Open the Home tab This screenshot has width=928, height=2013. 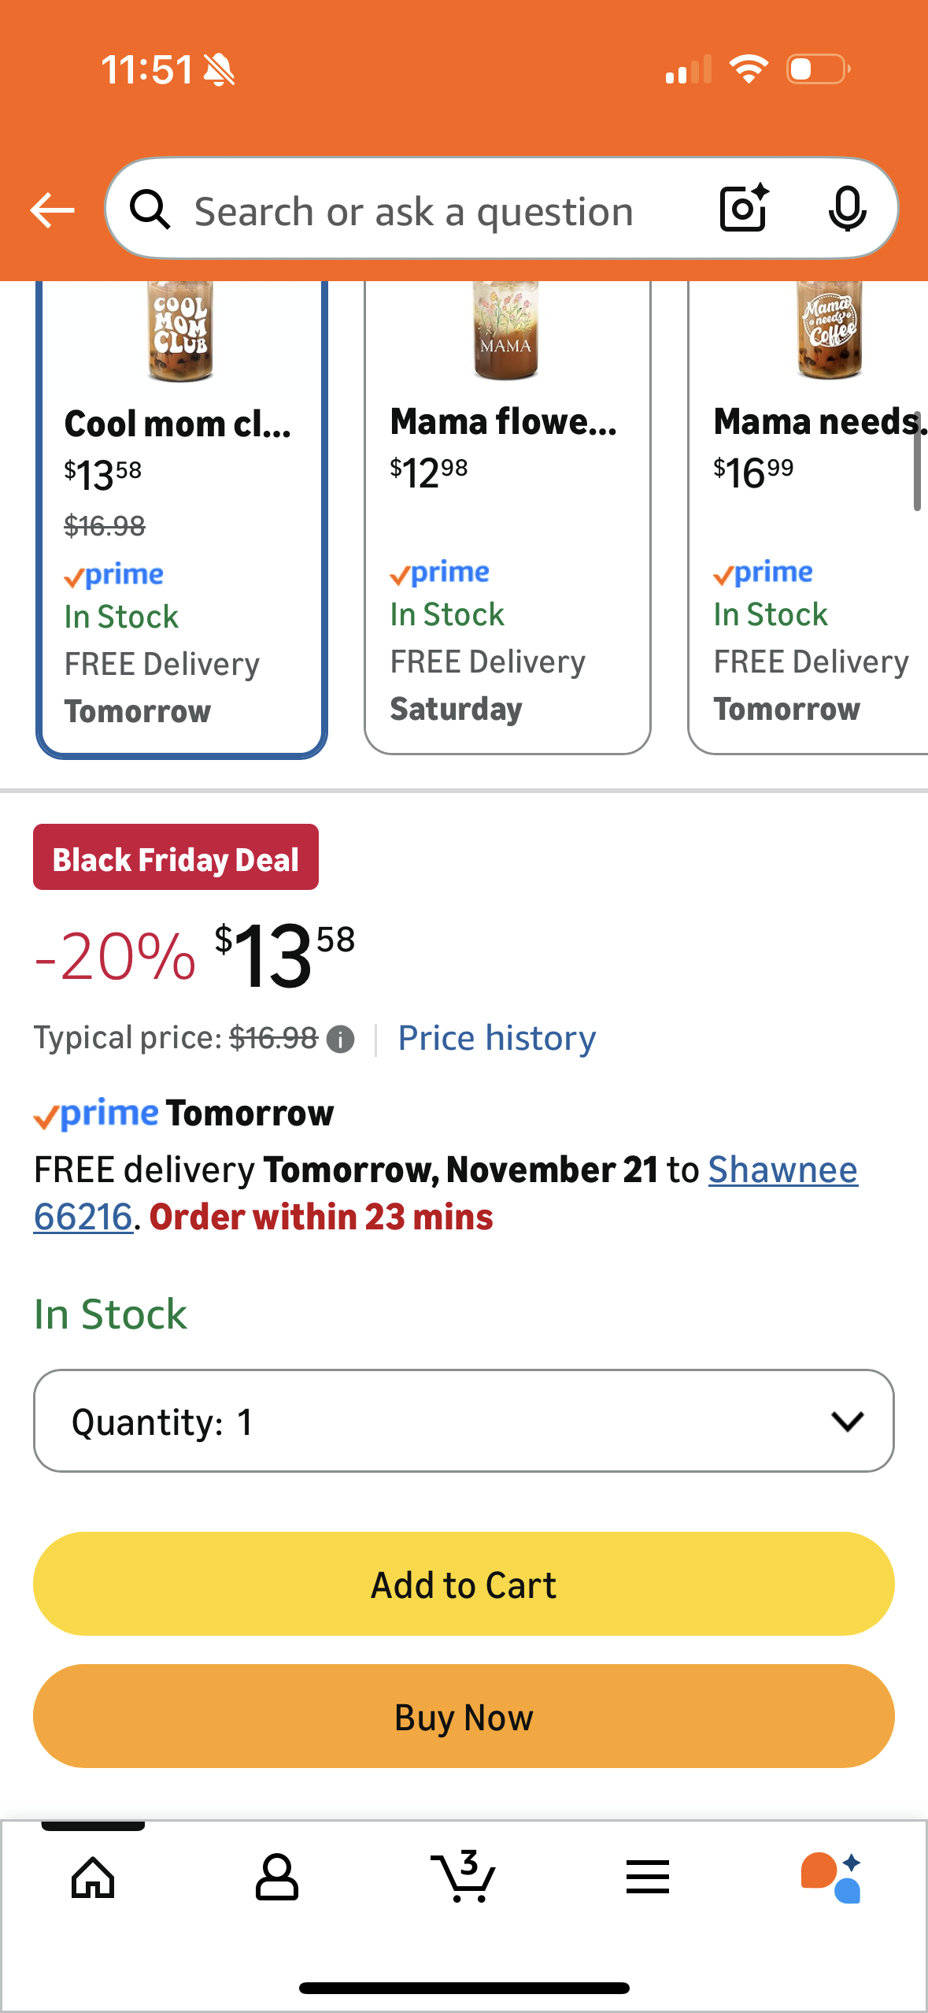click(93, 1878)
